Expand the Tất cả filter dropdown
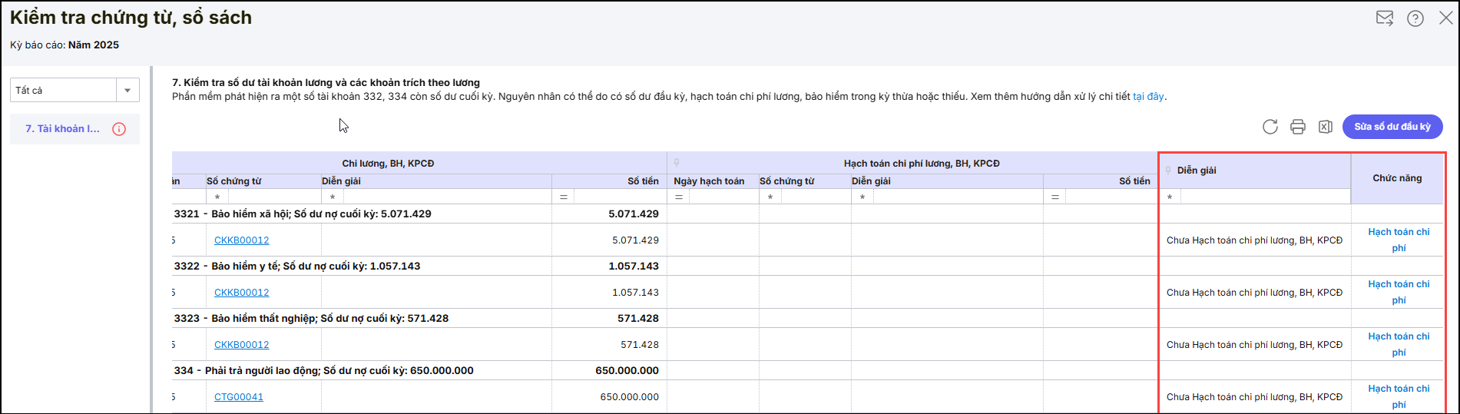This screenshot has width=1460, height=414. (127, 91)
